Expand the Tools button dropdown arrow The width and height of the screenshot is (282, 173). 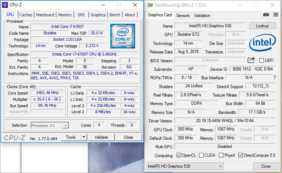point(83,137)
